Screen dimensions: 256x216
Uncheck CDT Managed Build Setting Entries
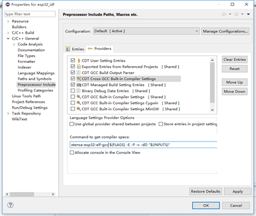[73, 85]
